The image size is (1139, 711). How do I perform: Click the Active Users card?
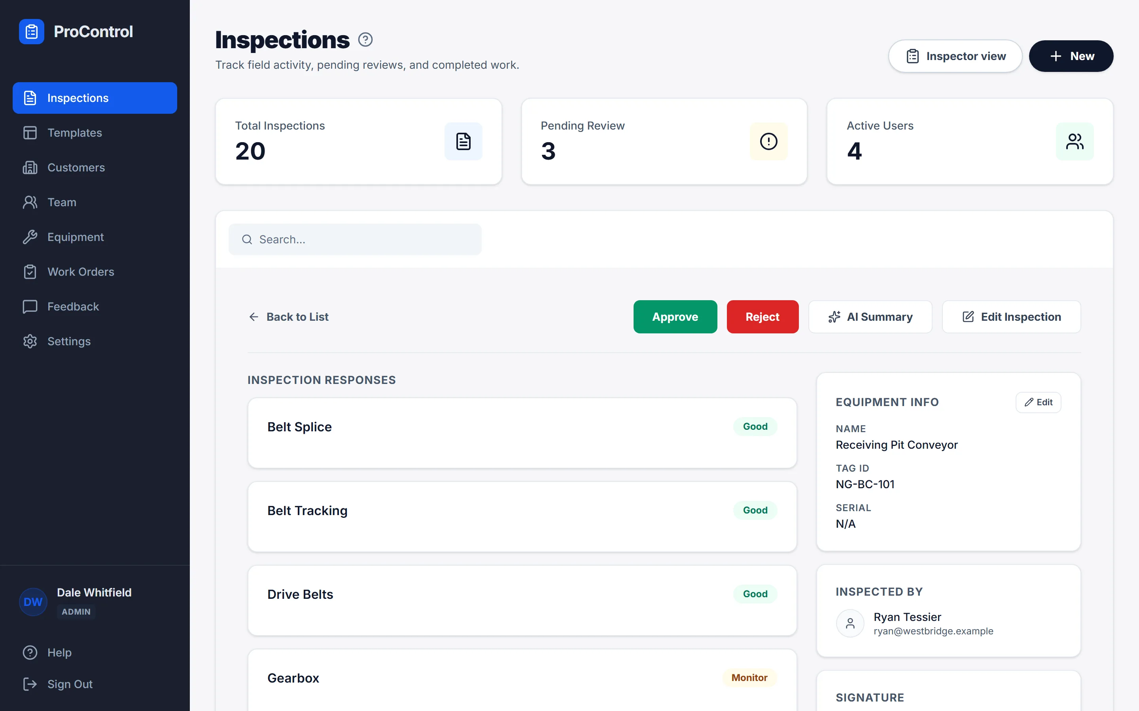(x=970, y=141)
